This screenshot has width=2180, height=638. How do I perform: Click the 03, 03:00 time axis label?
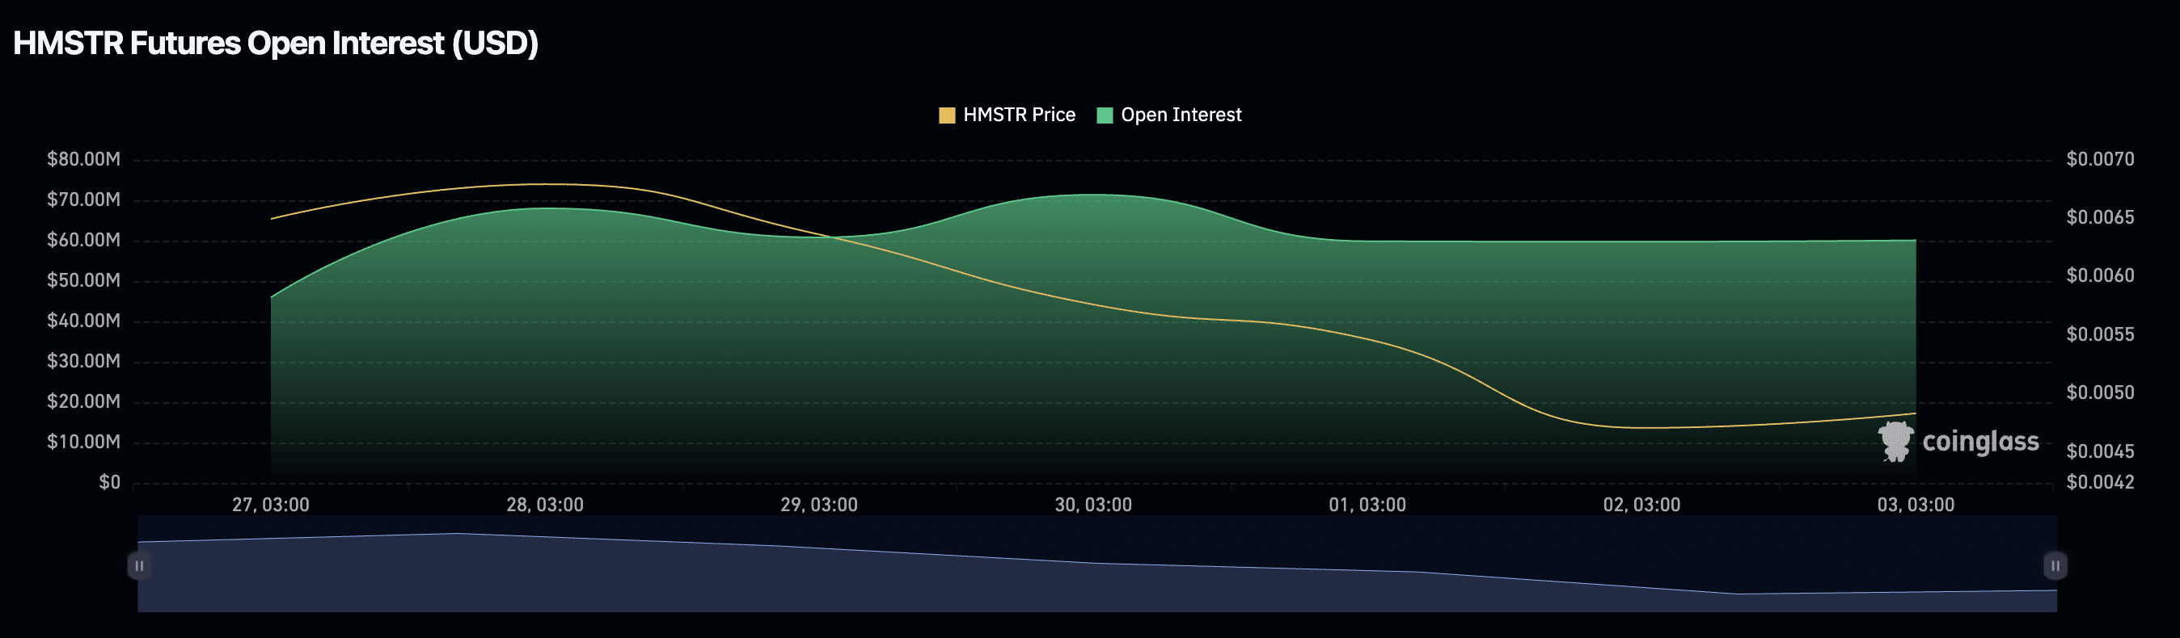[1916, 505]
